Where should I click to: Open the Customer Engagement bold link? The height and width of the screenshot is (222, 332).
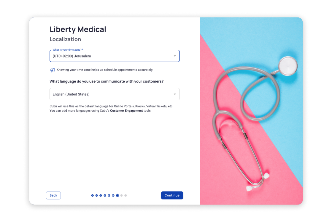(x=126, y=111)
